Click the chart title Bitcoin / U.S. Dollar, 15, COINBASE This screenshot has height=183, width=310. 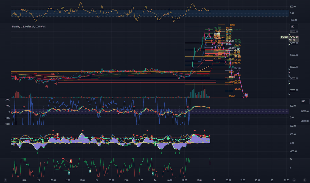(x=29, y=27)
